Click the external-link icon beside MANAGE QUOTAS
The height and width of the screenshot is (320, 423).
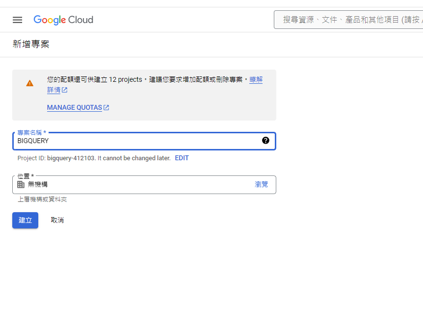point(106,107)
